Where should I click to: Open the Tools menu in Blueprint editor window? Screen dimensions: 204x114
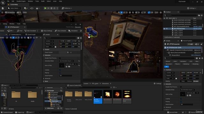(18, 24)
